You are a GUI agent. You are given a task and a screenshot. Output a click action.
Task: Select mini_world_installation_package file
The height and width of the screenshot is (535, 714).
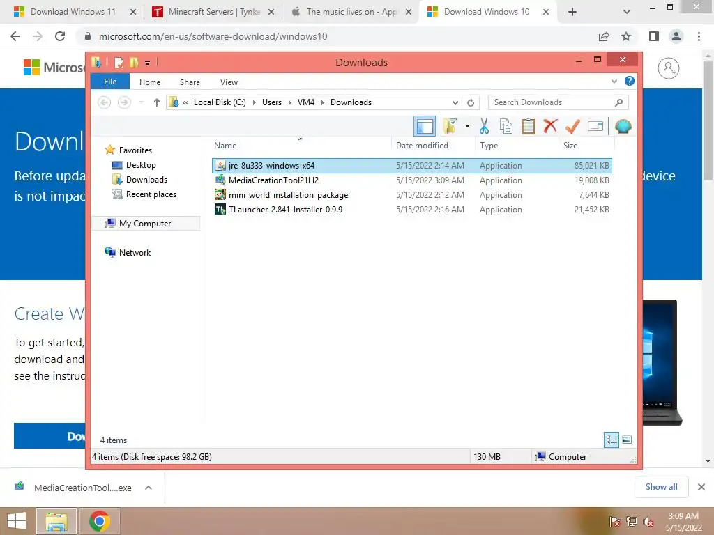coord(411,195)
